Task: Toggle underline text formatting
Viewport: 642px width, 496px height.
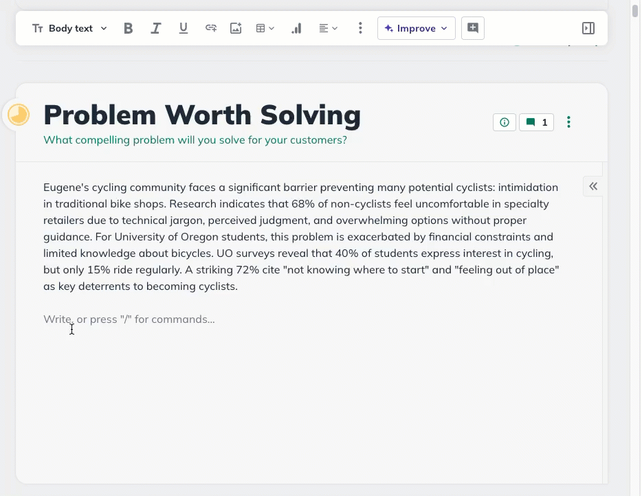Action: pos(184,28)
